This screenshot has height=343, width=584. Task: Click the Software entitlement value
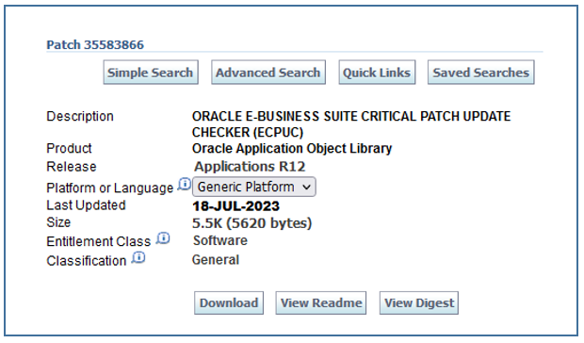coord(220,240)
